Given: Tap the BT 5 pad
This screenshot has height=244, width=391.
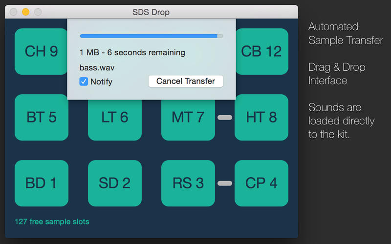Looking at the screenshot, I should [x=41, y=117].
